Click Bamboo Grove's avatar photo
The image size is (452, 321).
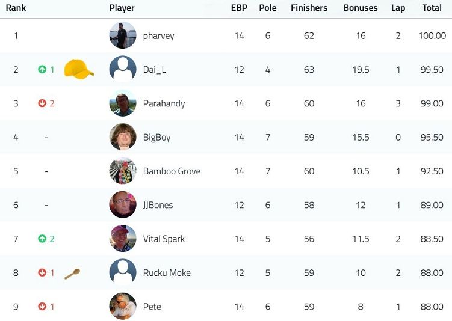pyautogui.click(x=123, y=171)
